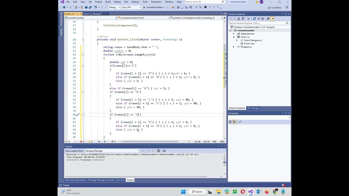This screenshot has height=196, width=349.
Task: Click the code cleanup broom icon
Action: 112,142
